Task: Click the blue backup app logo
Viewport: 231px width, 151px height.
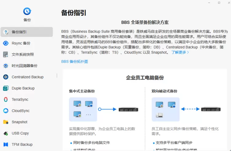Action: [27, 11]
